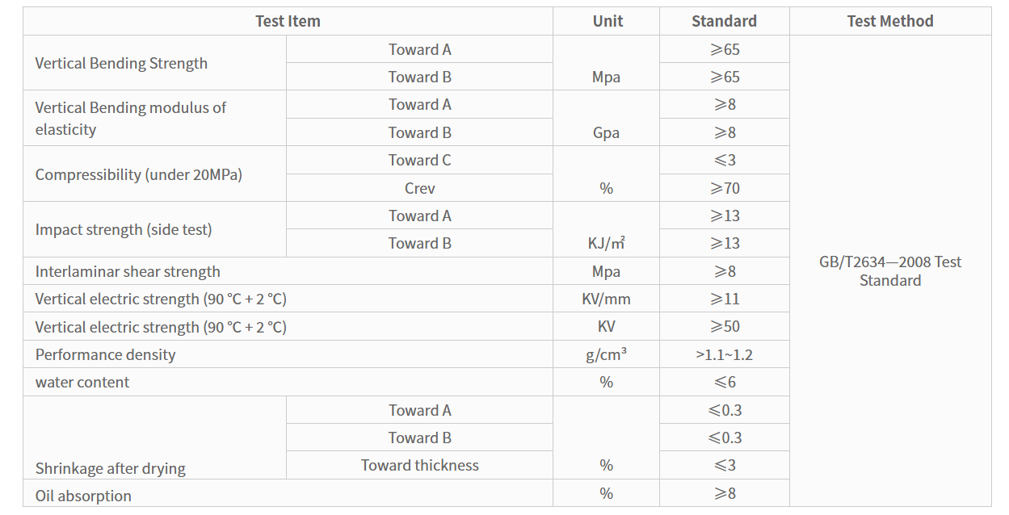
Task: Click the Standard column header
Action: 724,22
